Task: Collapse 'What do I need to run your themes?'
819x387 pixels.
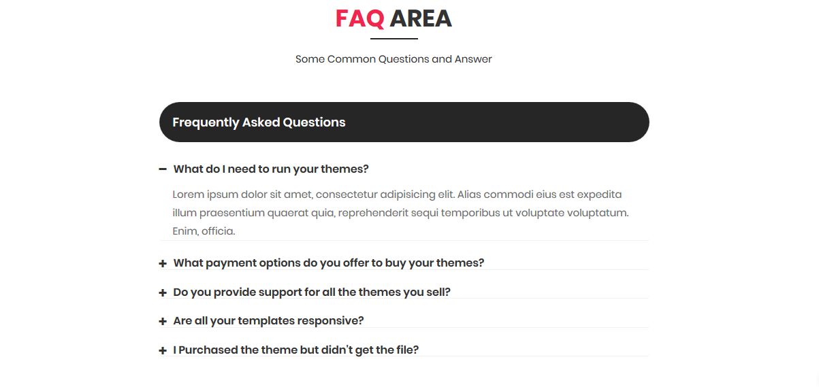Action: point(271,169)
